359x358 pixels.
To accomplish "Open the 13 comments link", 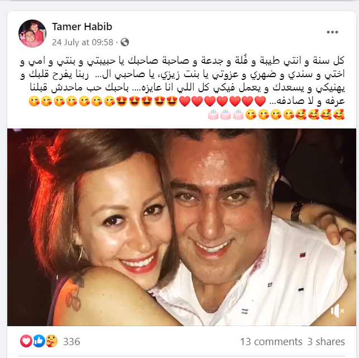I will pos(271,341).
